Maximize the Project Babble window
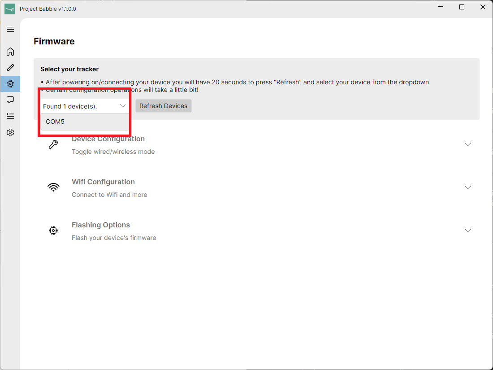 click(x=462, y=7)
